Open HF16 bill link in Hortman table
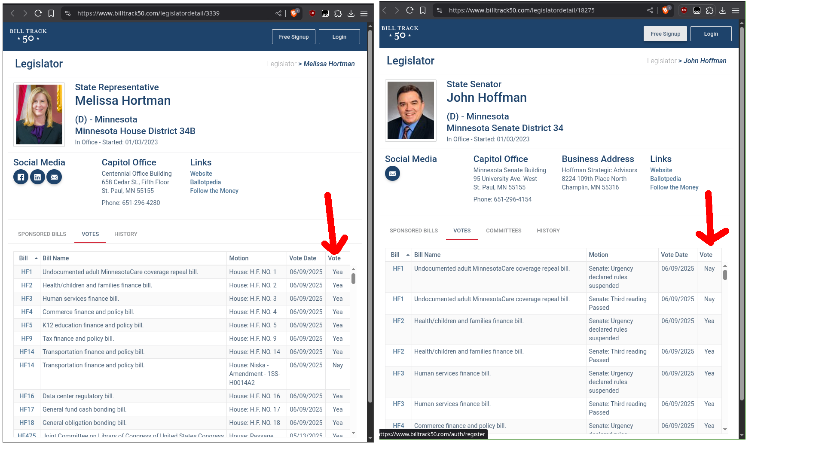 (x=27, y=396)
